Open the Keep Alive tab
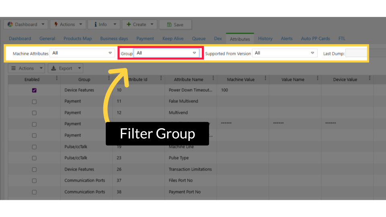 173,39
